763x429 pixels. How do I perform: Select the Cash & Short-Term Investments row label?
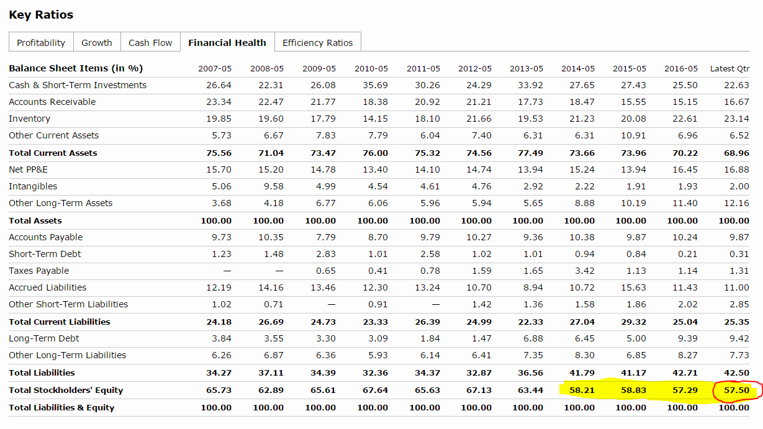tap(78, 85)
